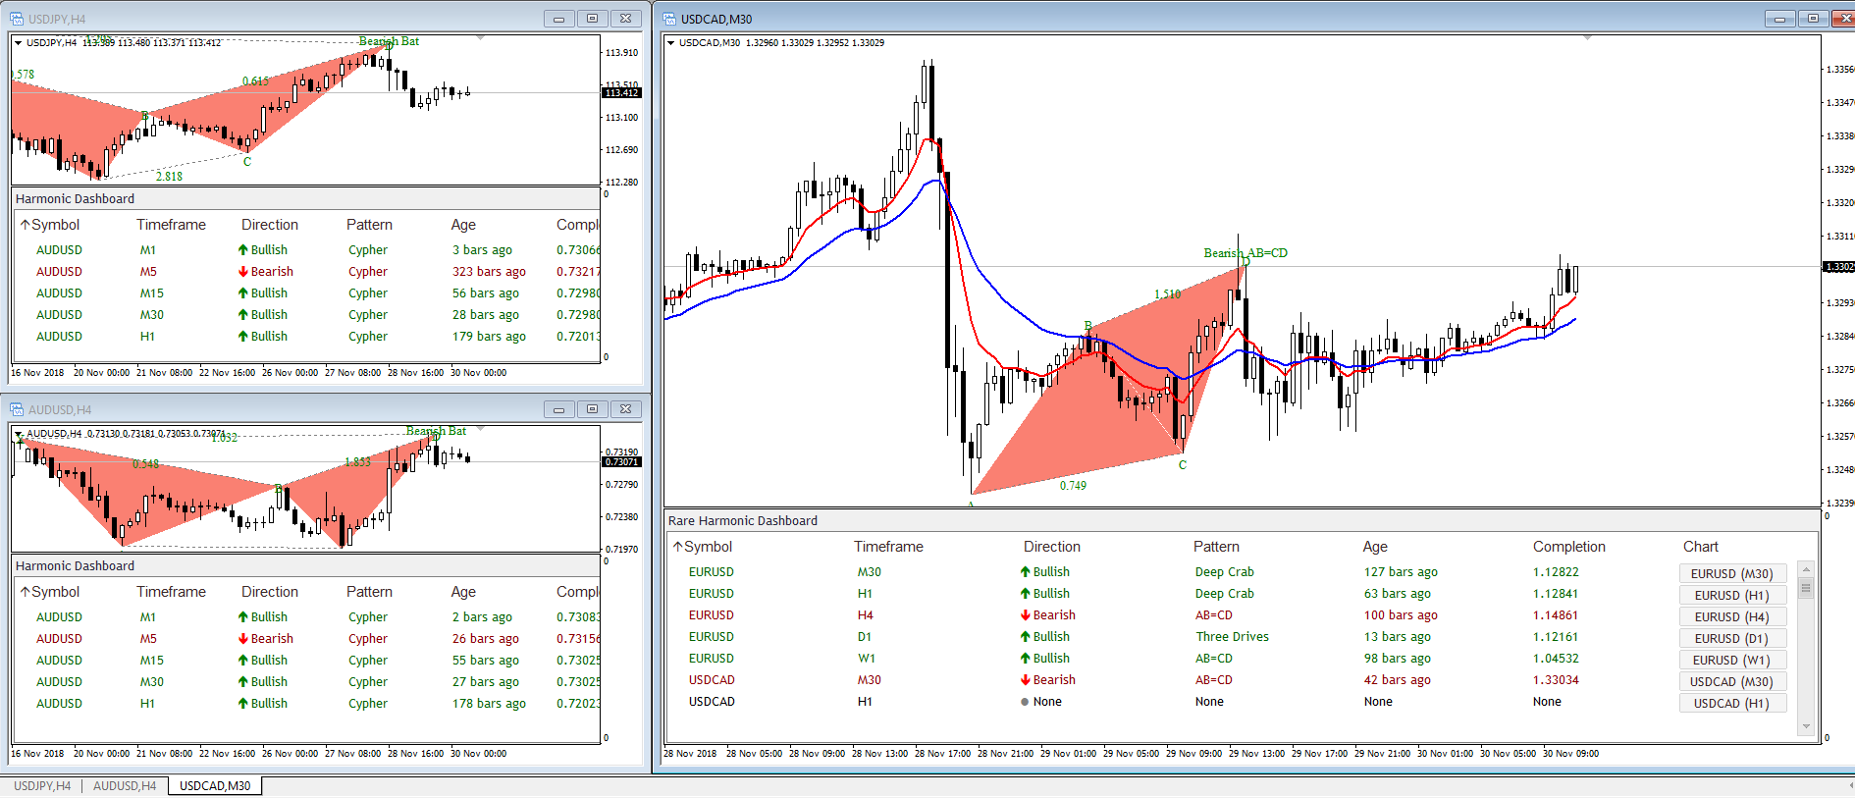Screen dimensions: 1855x798
Task: Open the USDCAD (M30) chart button
Action: [x=1732, y=682]
